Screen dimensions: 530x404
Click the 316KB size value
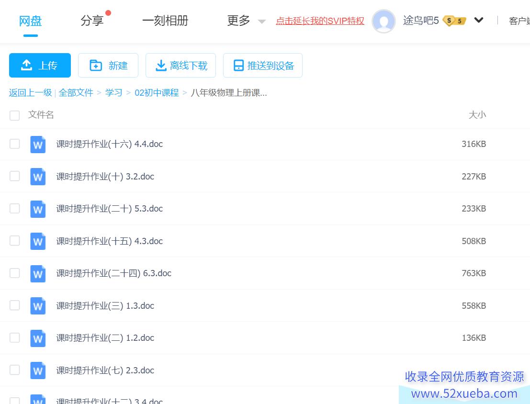474,144
